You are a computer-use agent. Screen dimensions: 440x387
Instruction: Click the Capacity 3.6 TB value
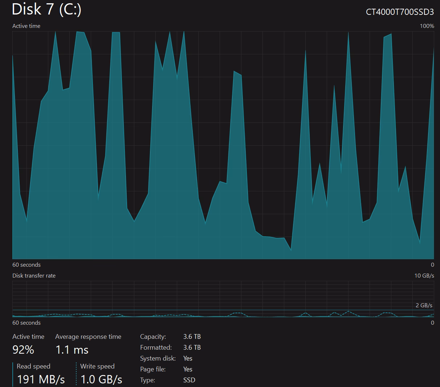point(192,337)
